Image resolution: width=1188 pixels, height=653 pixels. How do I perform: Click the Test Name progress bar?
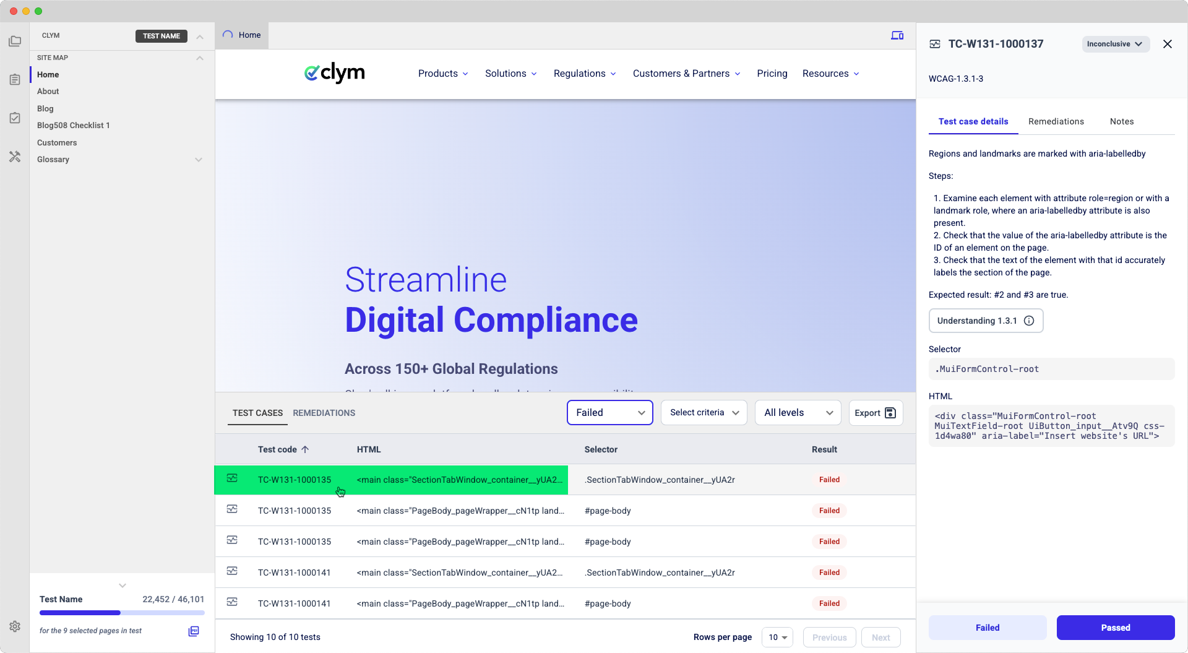click(x=122, y=613)
